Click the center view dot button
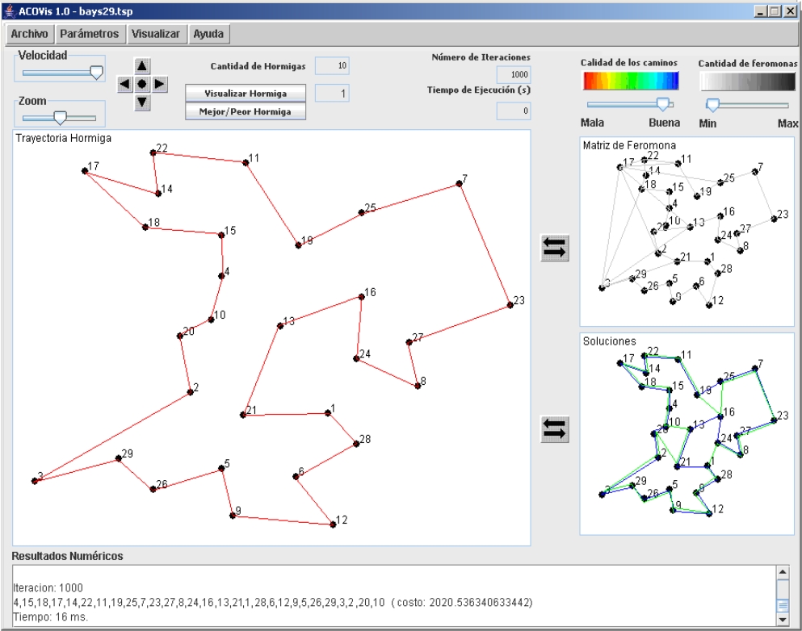Viewport: 802px width, 631px height. click(141, 84)
